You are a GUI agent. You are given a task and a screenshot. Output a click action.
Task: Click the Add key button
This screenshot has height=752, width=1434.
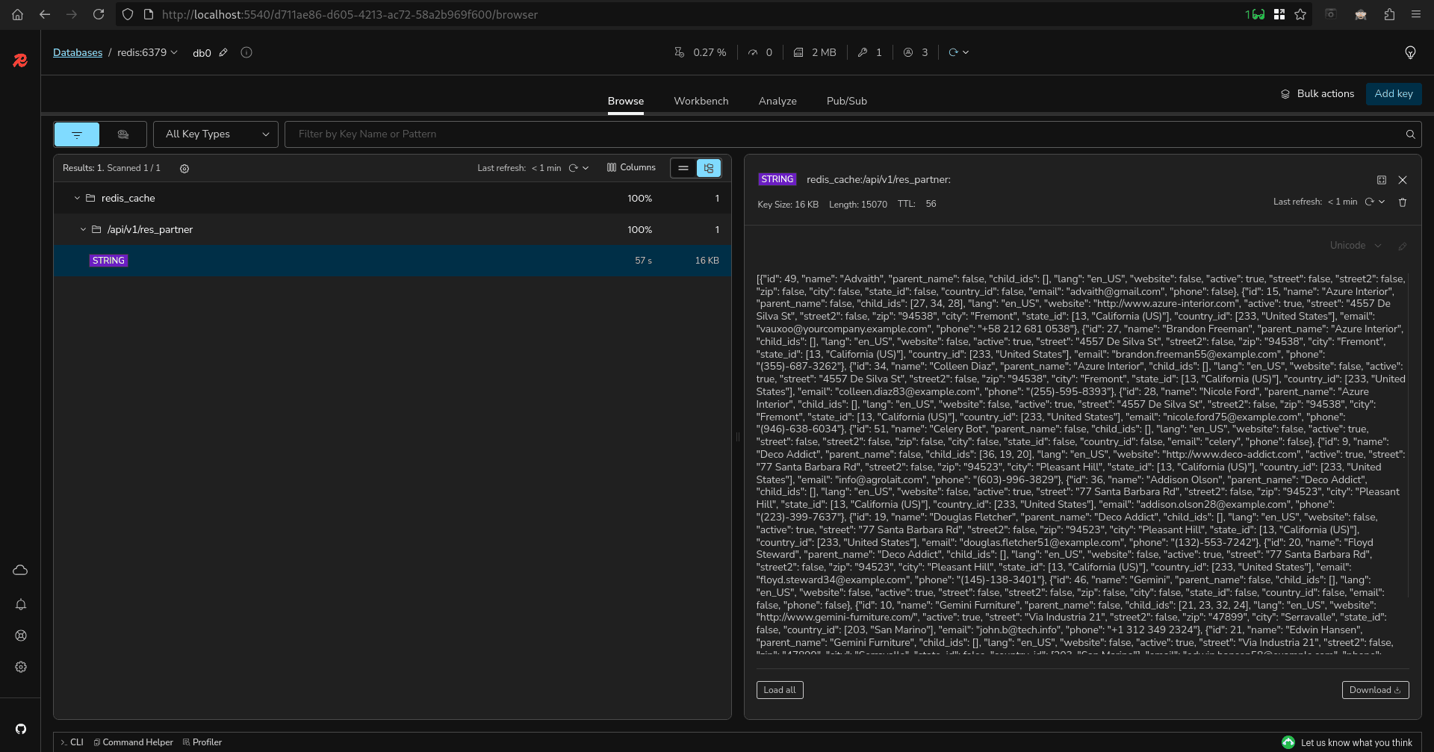[1393, 93]
